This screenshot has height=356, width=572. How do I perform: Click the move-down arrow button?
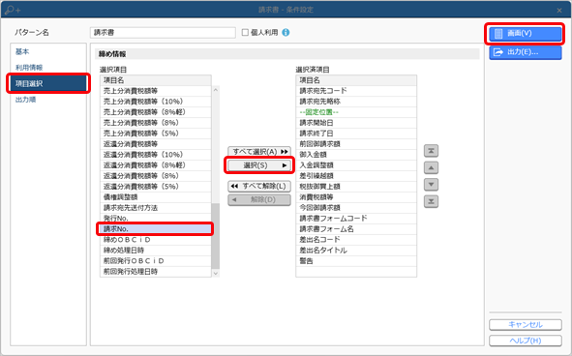pos(431,185)
